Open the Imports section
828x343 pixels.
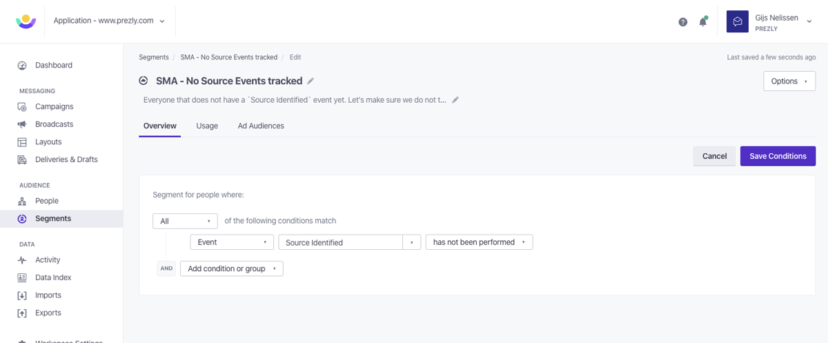[48, 295]
